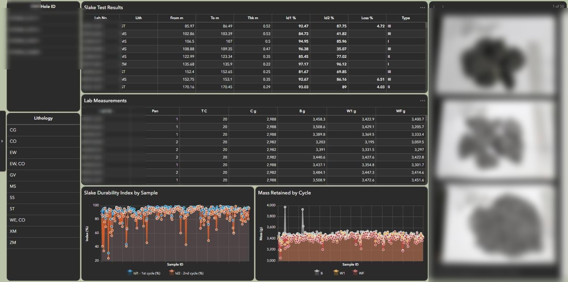568x282 pixels.
Task: Go to next image in photo viewer
Action: click(x=443, y=7)
